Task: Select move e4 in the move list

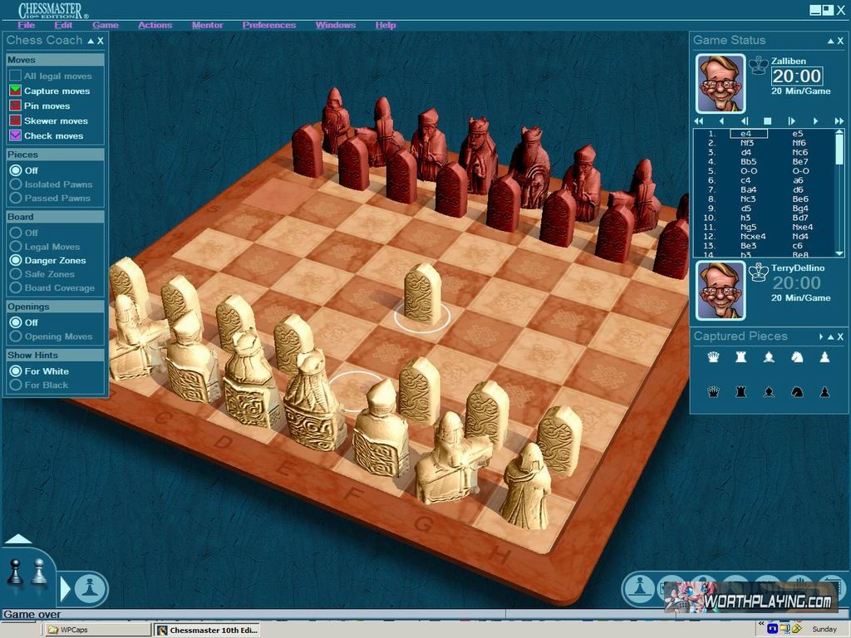Action: click(x=747, y=133)
